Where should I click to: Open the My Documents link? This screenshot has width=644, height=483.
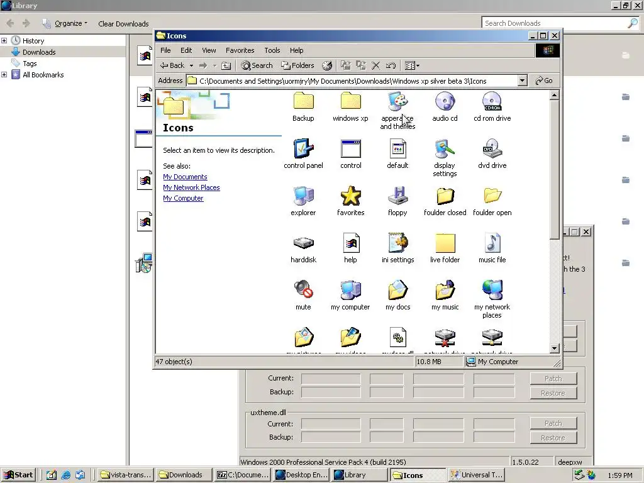[185, 177]
